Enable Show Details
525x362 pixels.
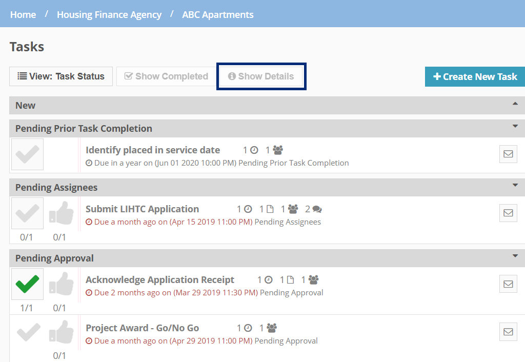[261, 76]
